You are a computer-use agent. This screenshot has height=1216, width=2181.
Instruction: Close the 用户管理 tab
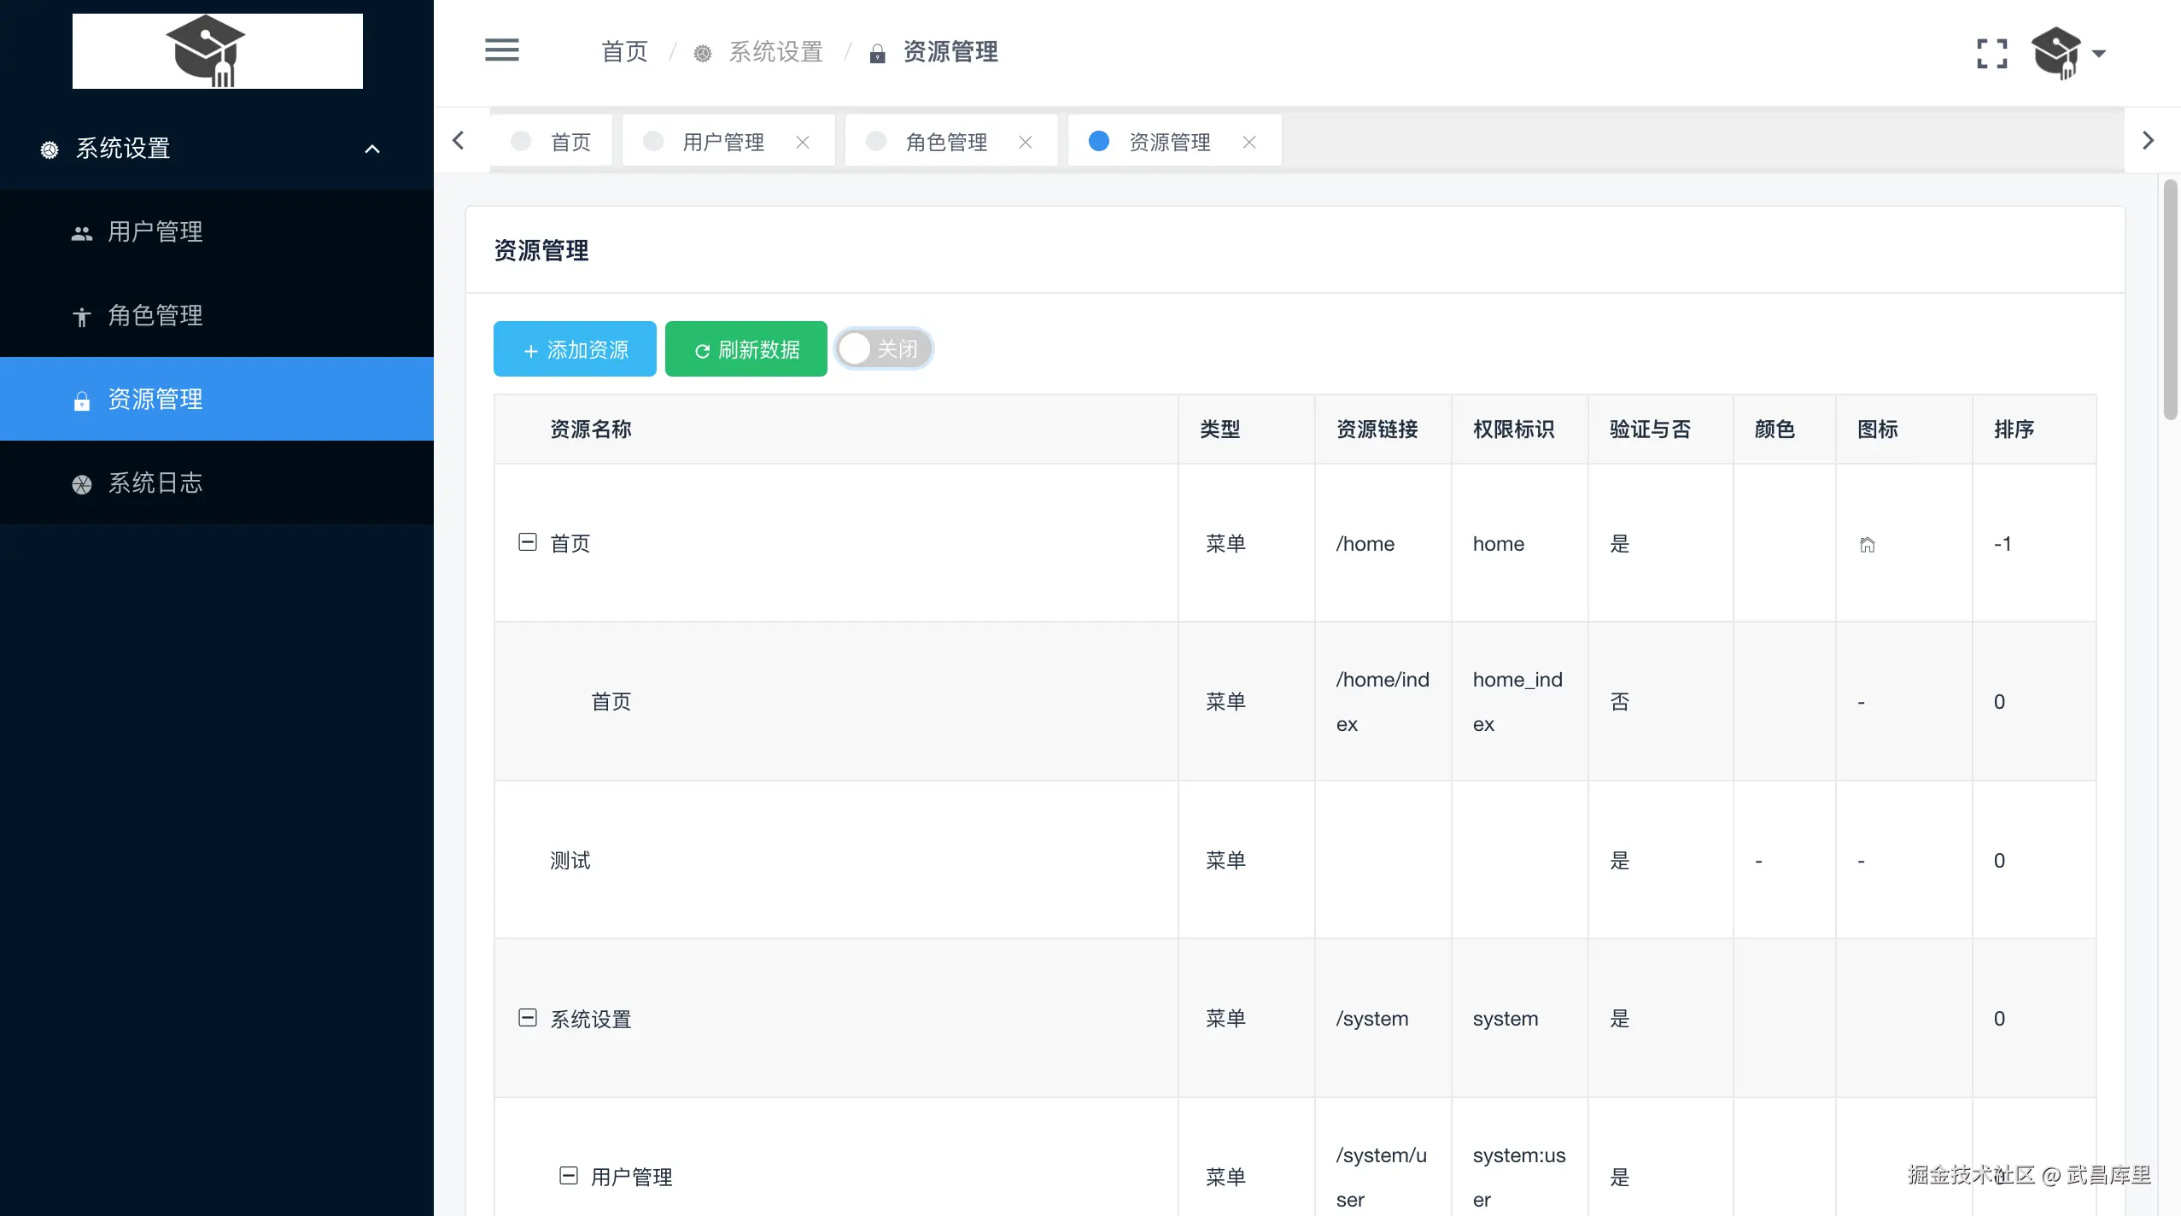point(803,142)
